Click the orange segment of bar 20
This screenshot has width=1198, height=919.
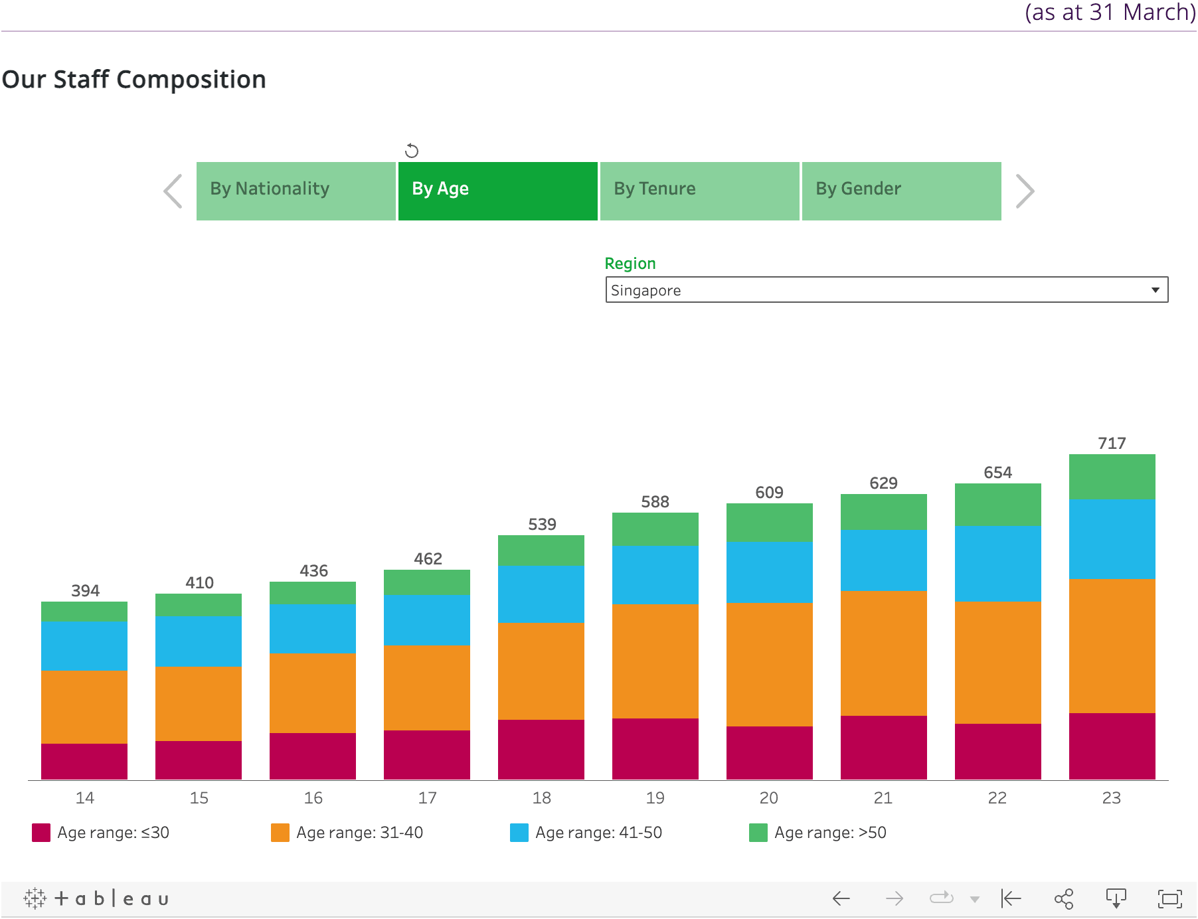[770, 665]
